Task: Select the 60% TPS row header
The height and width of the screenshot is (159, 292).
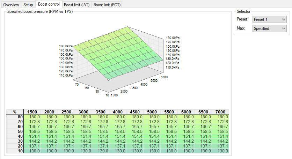Action: [15, 127]
